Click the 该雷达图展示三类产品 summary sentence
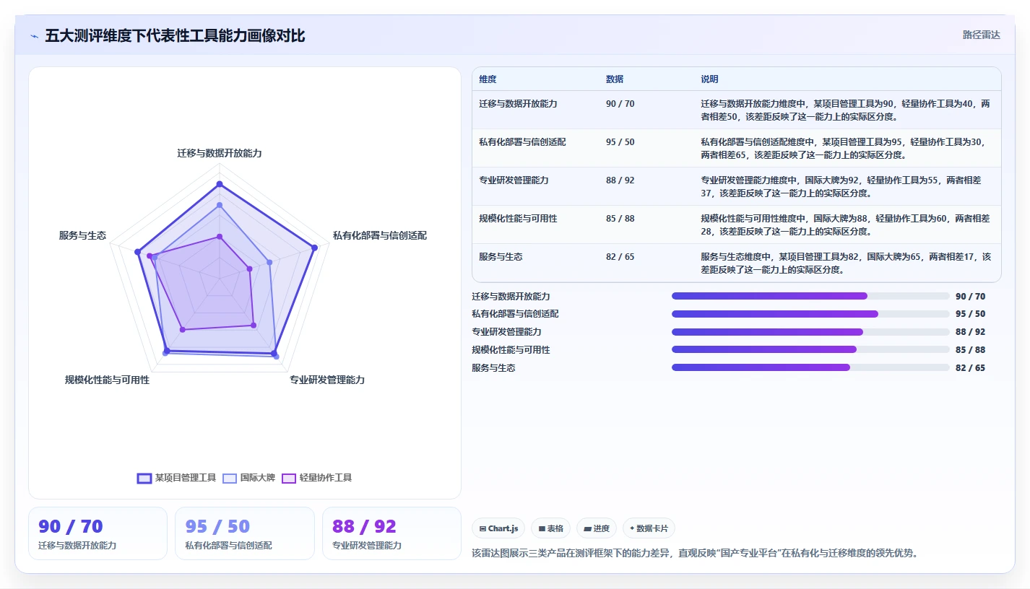The width and height of the screenshot is (1030, 589). [x=695, y=554]
